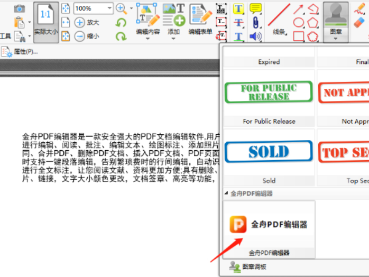The image size is (369, 277).
Task: Click the fit width icon
Action: 66,23
